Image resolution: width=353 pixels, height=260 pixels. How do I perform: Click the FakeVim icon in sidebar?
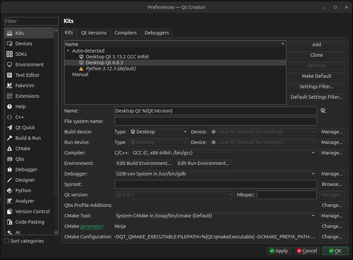point(10,86)
